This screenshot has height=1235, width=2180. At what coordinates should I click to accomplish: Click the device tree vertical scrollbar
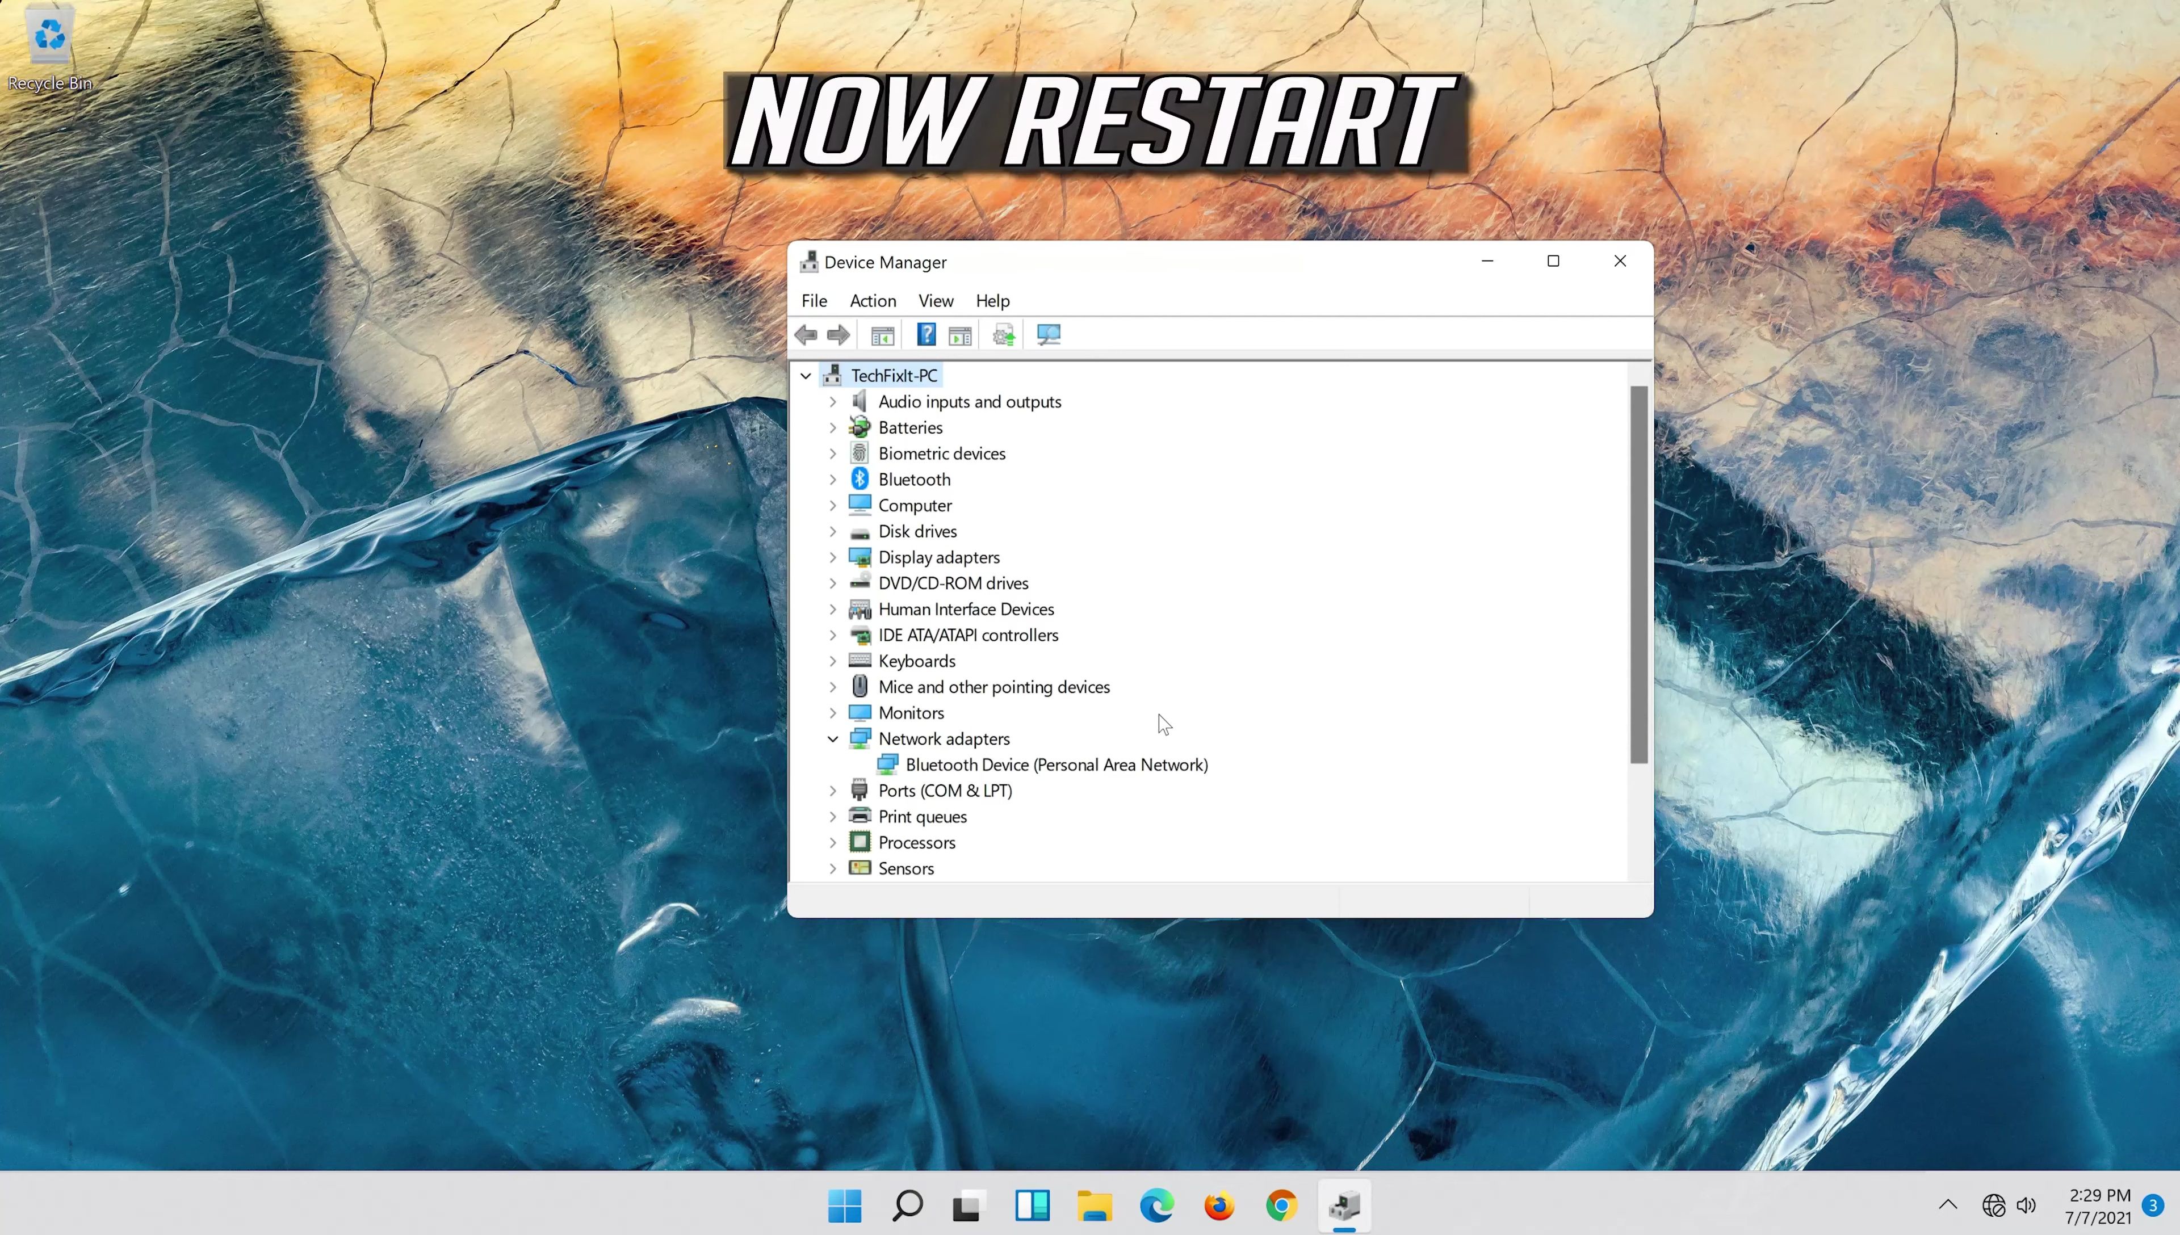tap(1638, 574)
